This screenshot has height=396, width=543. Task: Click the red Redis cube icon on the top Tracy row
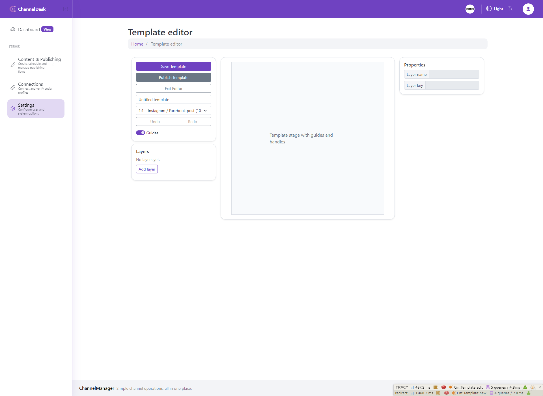coord(443,387)
